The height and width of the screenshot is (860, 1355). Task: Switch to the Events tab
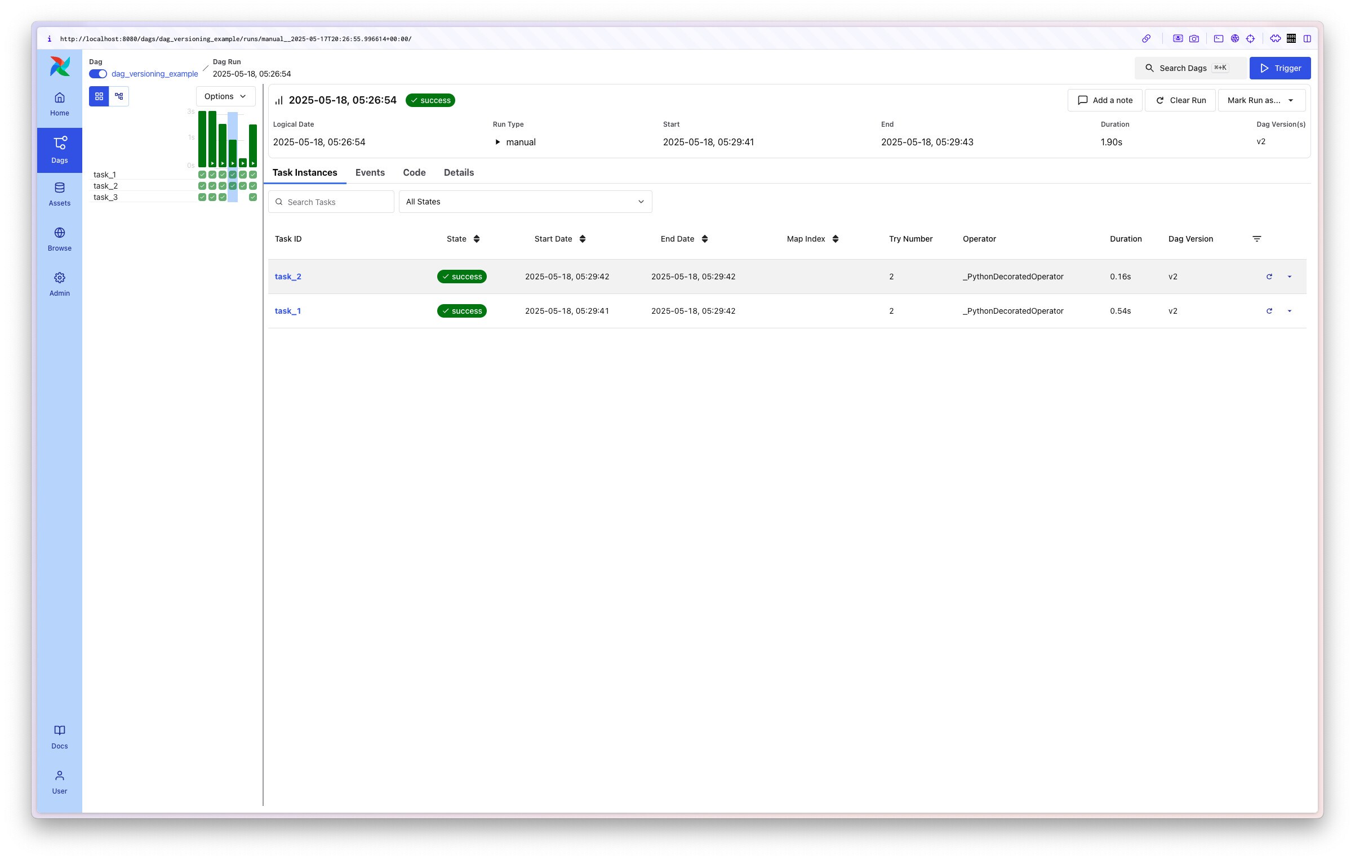click(x=370, y=172)
